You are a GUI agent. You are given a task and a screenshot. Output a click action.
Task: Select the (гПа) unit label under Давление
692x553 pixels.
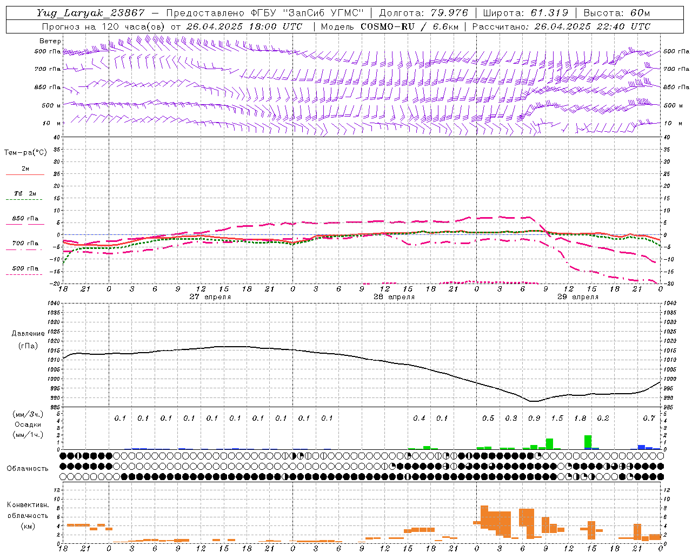click(x=28, y=346)
